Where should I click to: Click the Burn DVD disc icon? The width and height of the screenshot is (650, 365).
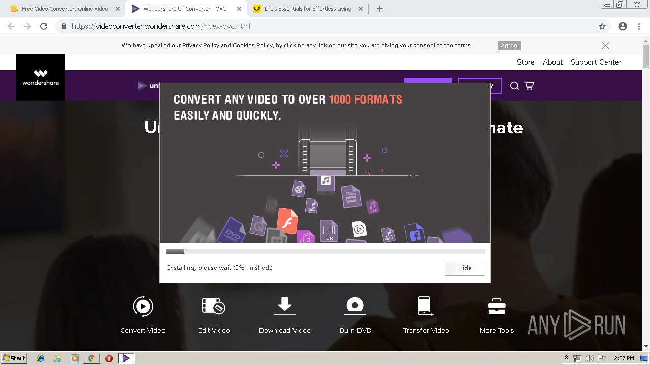pyautogui.click(x=355, y=306)
